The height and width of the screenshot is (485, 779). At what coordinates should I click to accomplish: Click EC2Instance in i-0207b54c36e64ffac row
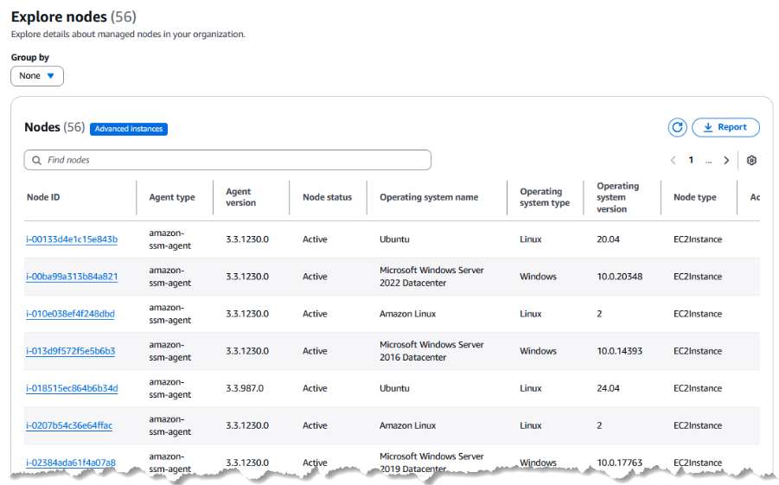[698, 426]
